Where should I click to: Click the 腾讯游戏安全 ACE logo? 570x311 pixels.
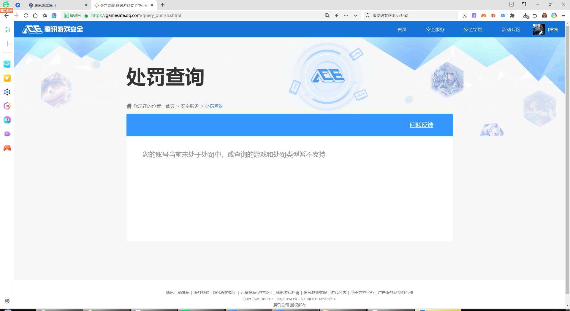click(x=53, y=29)
